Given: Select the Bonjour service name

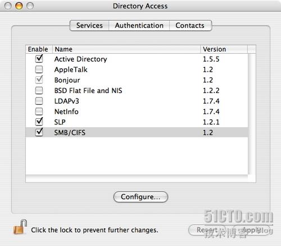Looking at the screenshot, I should click(x=67, y=80).
